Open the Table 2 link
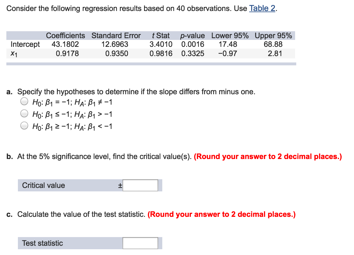This screenshot has height=255, width=354. (x=262, y=8)
